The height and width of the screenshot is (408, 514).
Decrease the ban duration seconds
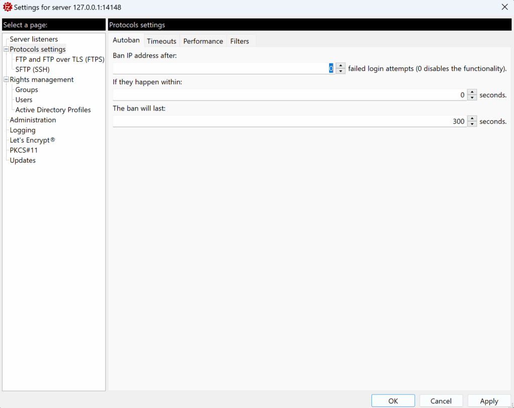tap(472, 124)
